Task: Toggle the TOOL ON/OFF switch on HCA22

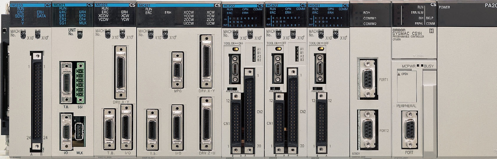Action: click(277, 49)
